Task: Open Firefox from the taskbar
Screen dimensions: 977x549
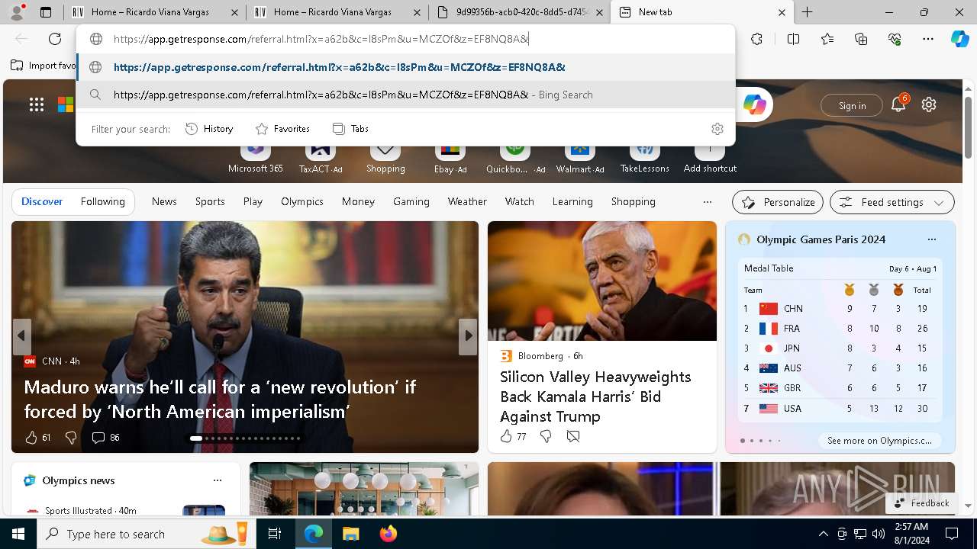Action: (x=388, y=534)
